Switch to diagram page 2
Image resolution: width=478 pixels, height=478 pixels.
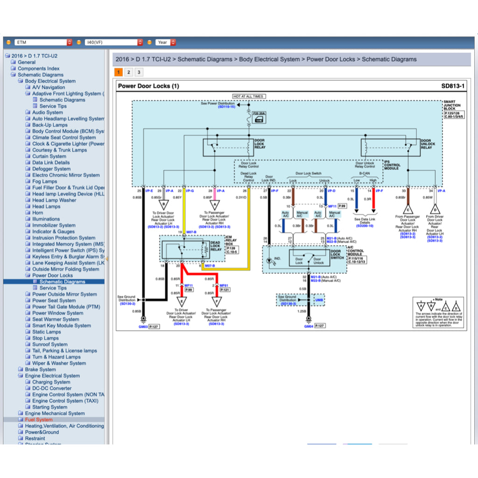point(129,72)
